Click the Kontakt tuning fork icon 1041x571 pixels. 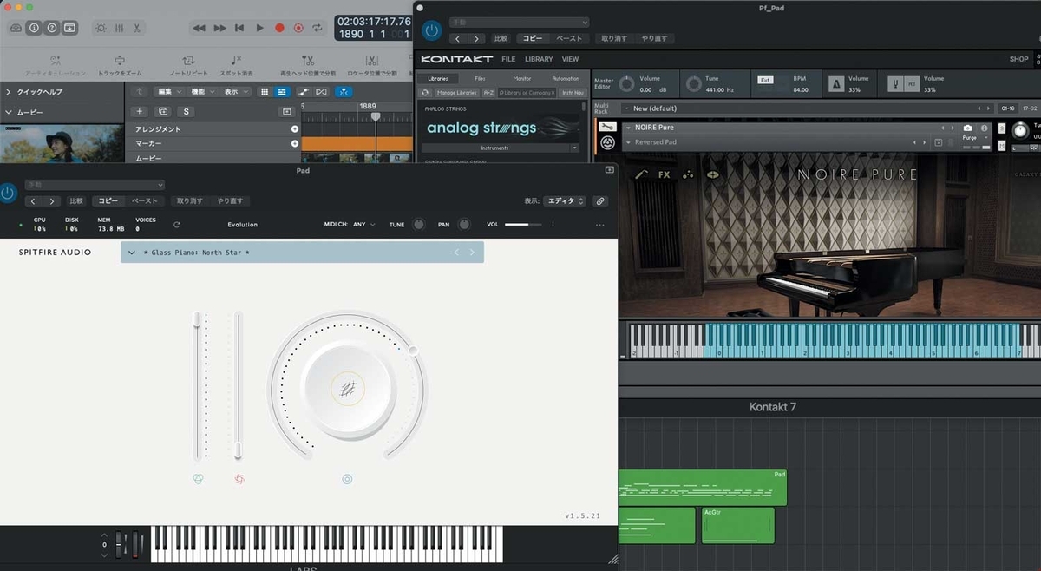pos(895,84)
